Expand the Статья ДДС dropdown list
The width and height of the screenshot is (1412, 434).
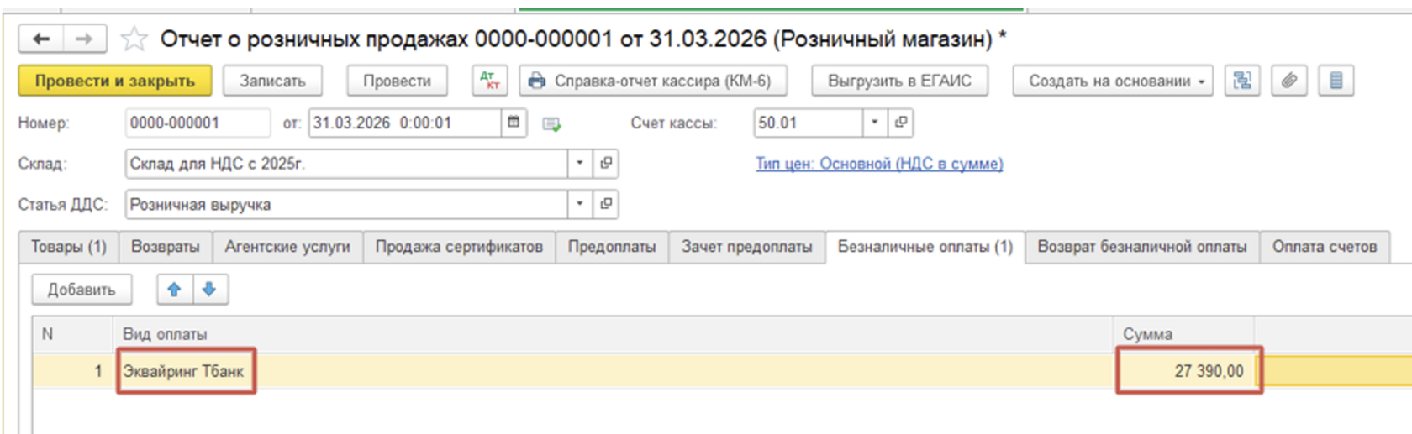580,204
